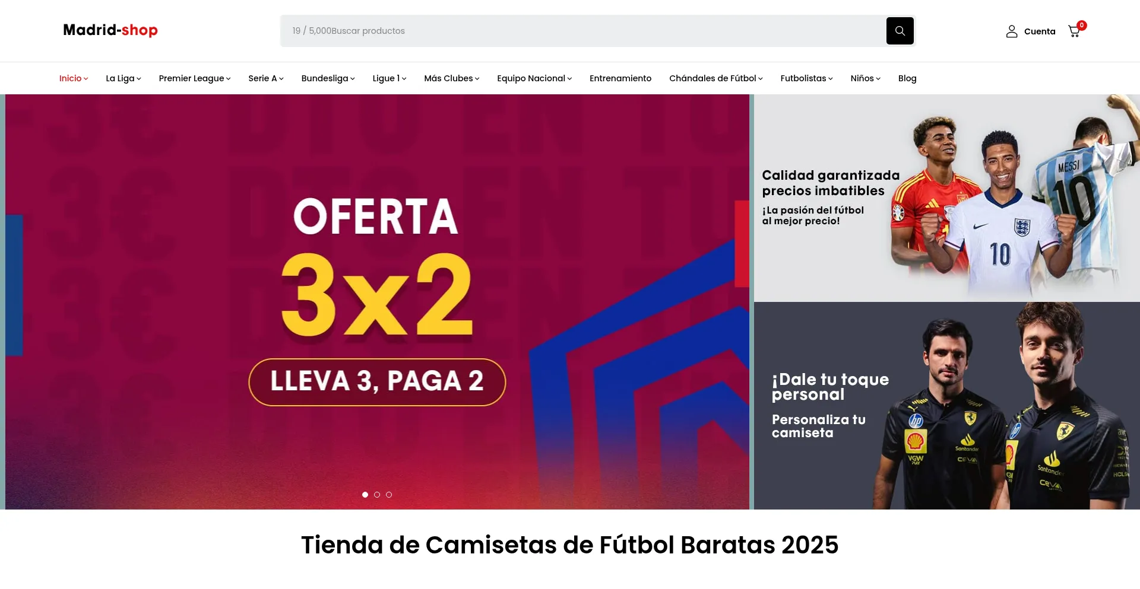
Task: Open the Entrenamiento menu item
Action: (620, 78)
